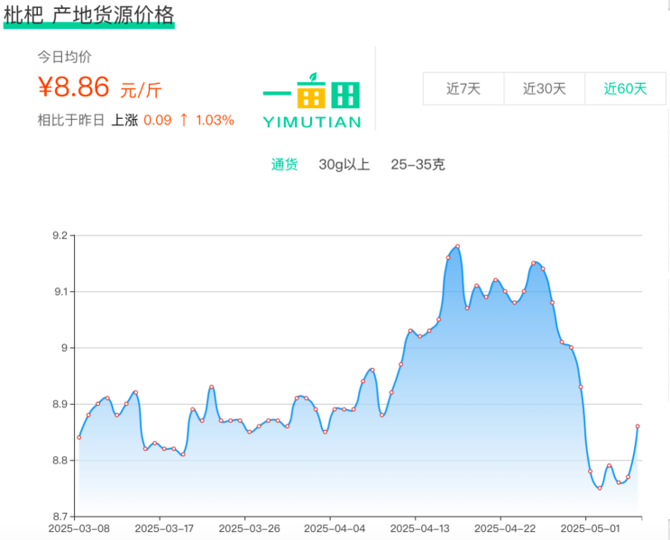Image resolution: width=670 pixels, height=540 pixels.
Task: Click the 9.2 y-axis label
Action: (x=60, y=235)
